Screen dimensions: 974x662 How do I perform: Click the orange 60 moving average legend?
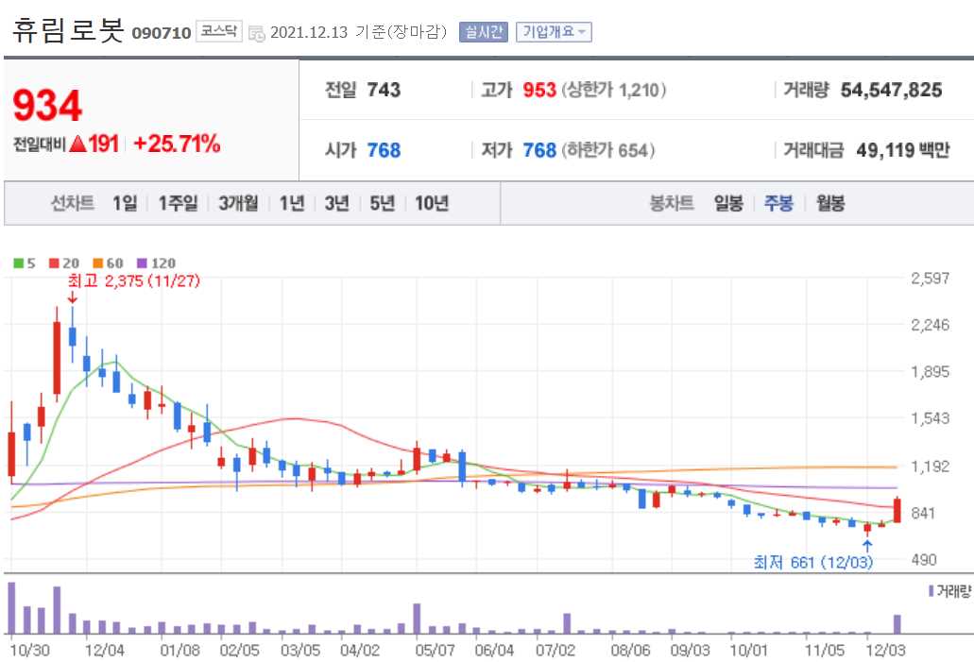tap(108, 263)
